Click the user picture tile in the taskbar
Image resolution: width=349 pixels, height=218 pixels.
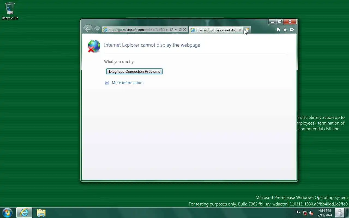[339, 213]
